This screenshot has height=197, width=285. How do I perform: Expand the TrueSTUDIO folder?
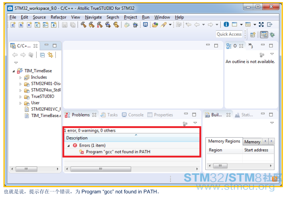(20, 97)
